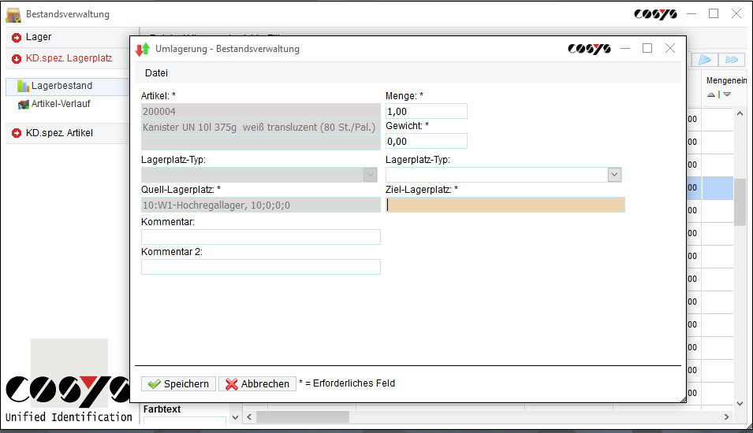
Task: Click the next page play arrow
Action: pyautogui.click(x=705, y=60)
